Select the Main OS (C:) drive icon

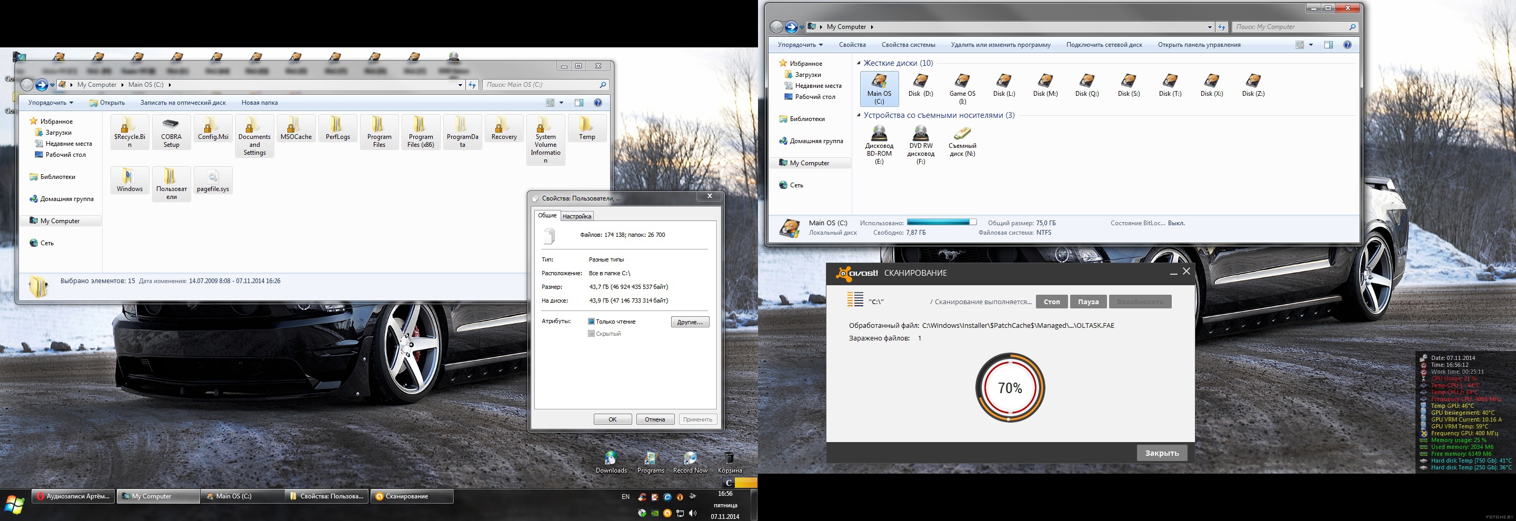pos(879,88)
